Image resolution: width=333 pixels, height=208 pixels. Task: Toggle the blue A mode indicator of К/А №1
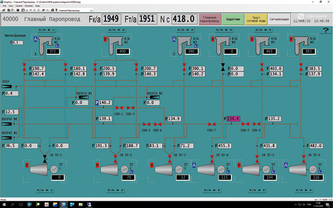click(x=36, y=39)
